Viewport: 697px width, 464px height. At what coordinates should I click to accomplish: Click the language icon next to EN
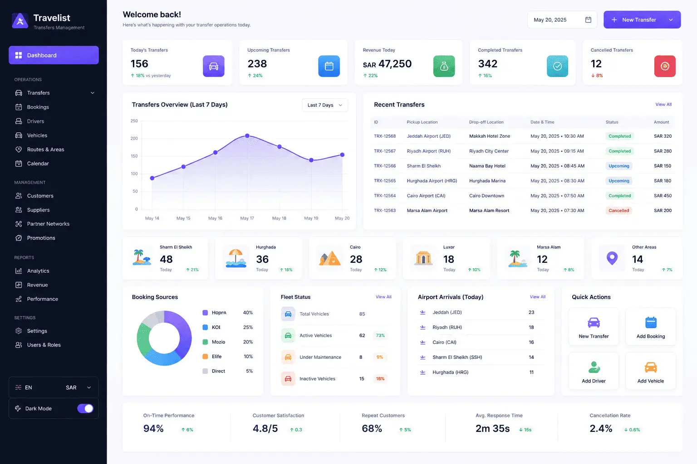pyautogui.click(x=18, y=387)
